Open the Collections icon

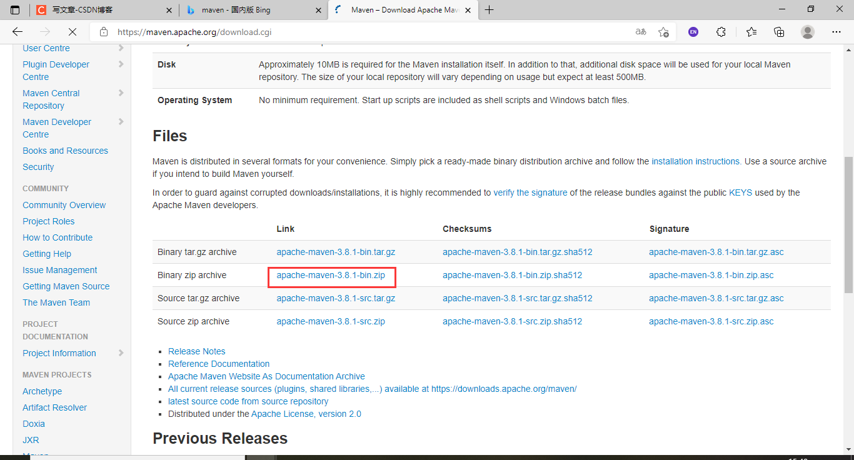pyautogui.click(x=779, y=32)
